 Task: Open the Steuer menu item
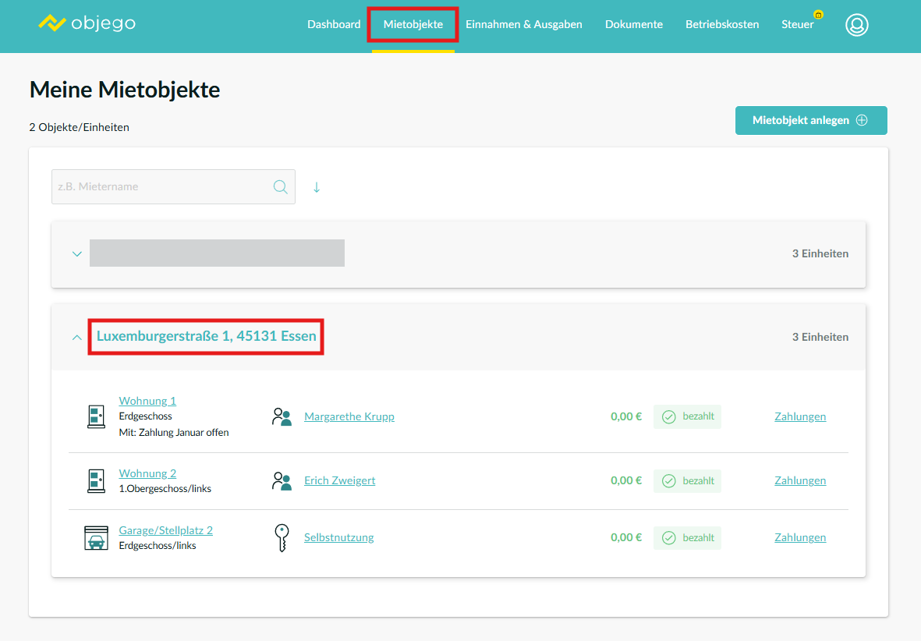point(797,24)
